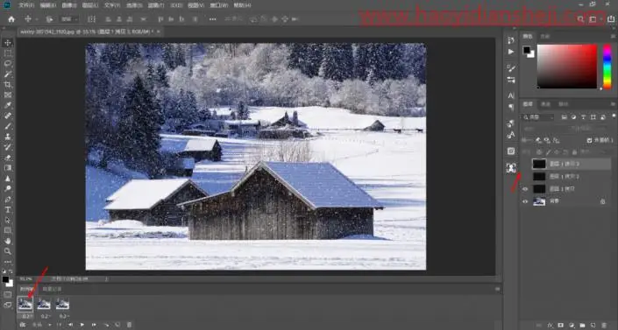Open the Layers panel flyout menu
The image size is (618, 330).
[x=614, y=104]
